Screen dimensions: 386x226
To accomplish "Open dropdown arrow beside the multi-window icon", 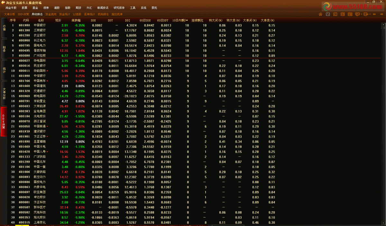I will 362,14.
